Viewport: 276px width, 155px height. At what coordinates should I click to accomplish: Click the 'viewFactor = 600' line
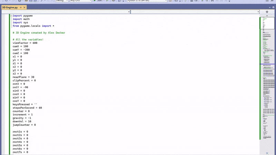25,43
